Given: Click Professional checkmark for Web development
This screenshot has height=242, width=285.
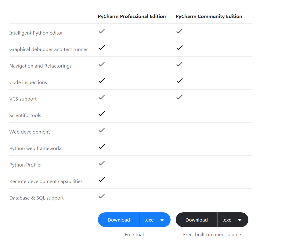Looking at the screenshot, I should coord(102,130).
